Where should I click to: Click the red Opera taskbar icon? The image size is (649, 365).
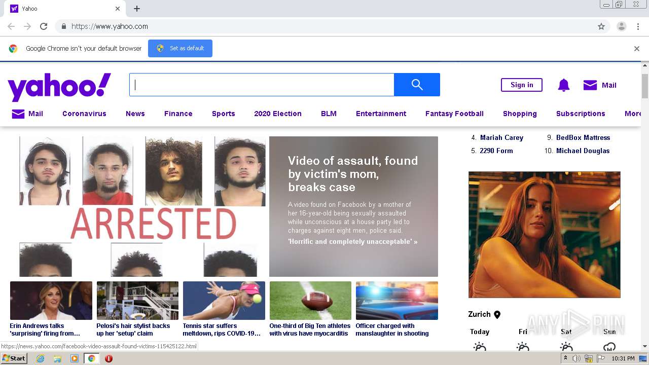click(x=109, y=358)
